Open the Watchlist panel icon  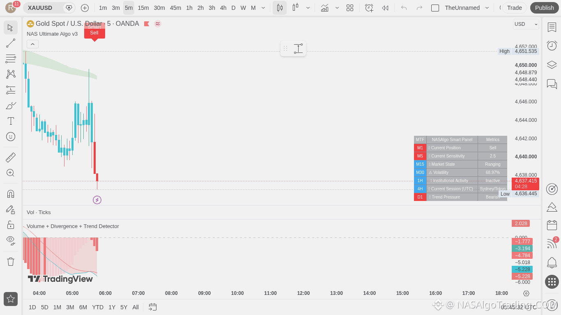[552, 27]
